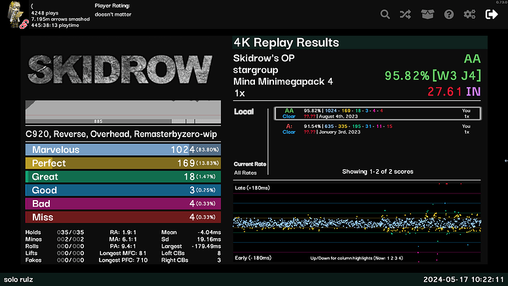The image size is (508, 286).
Task: Select the AA 95.82% score entry
Action: tap(377, 113)
